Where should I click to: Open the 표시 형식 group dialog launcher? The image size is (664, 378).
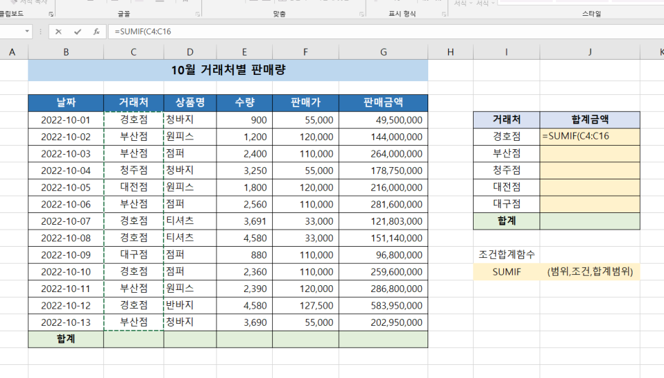coord(444,14)
